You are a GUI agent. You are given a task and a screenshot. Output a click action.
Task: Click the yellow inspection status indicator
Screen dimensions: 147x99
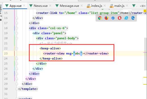coord(145,11)
